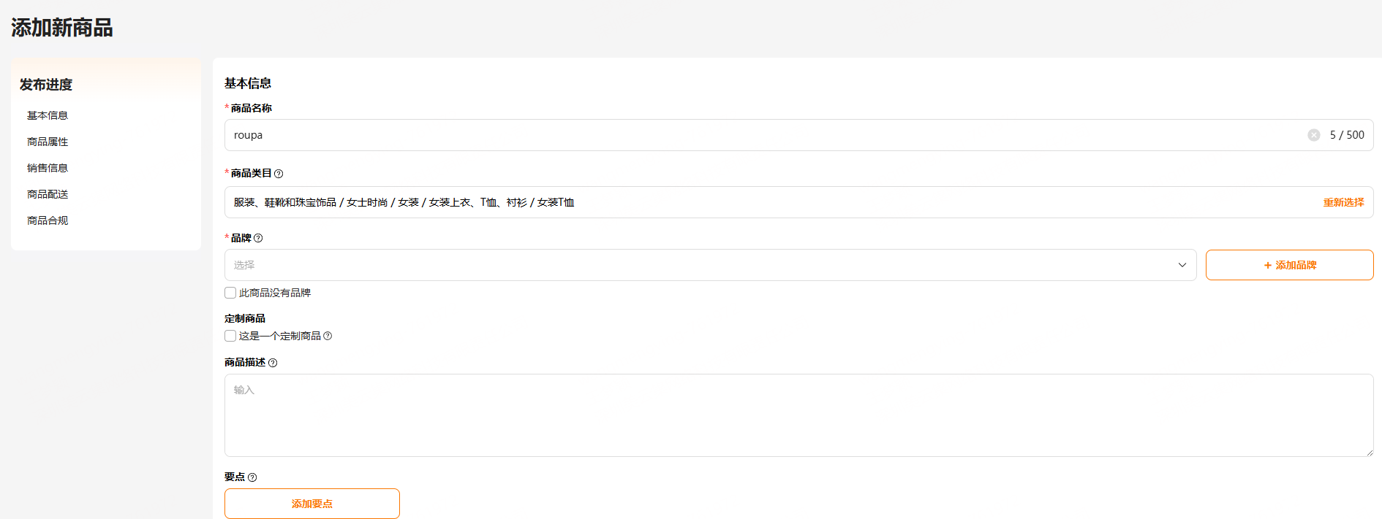Enable the 这是一个定制商品 checkbox

click(x=230, y=336)
